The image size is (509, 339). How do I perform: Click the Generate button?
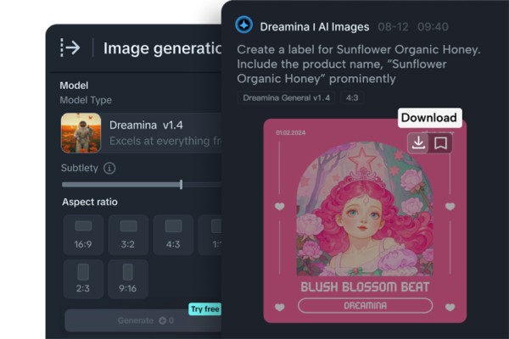click(x=143, y=320)
